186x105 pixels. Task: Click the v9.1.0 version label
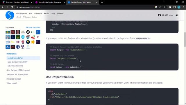click(x=19, y=17)
